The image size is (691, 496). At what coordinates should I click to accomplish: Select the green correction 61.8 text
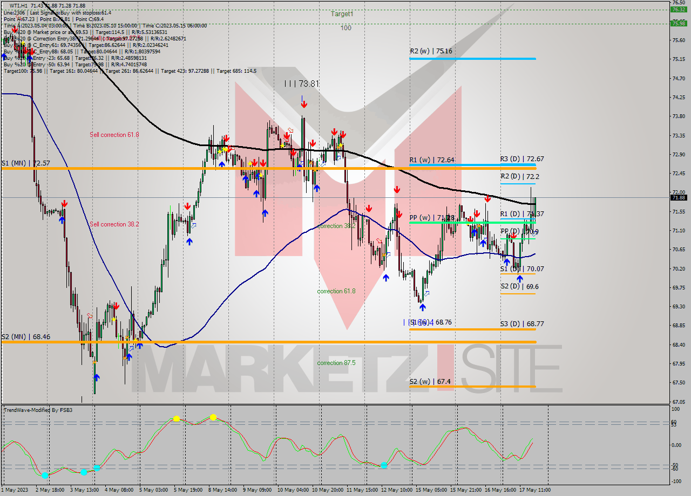(x=336, y=291)
